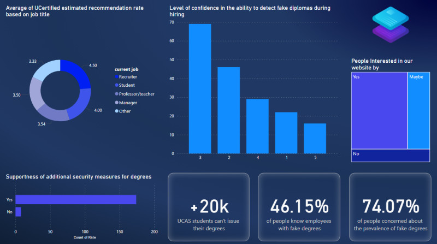Click the stacked layers logo icon
This screenshot has width=437, height=244.
pyautogui.click(x=391, y=25)
